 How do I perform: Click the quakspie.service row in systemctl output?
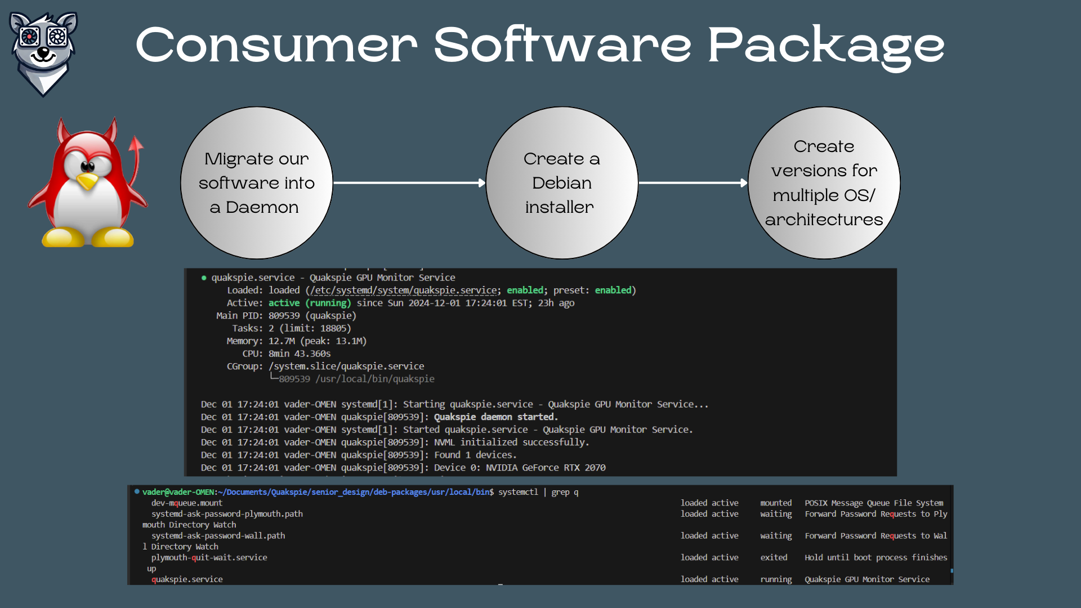(x=187, y=579)
